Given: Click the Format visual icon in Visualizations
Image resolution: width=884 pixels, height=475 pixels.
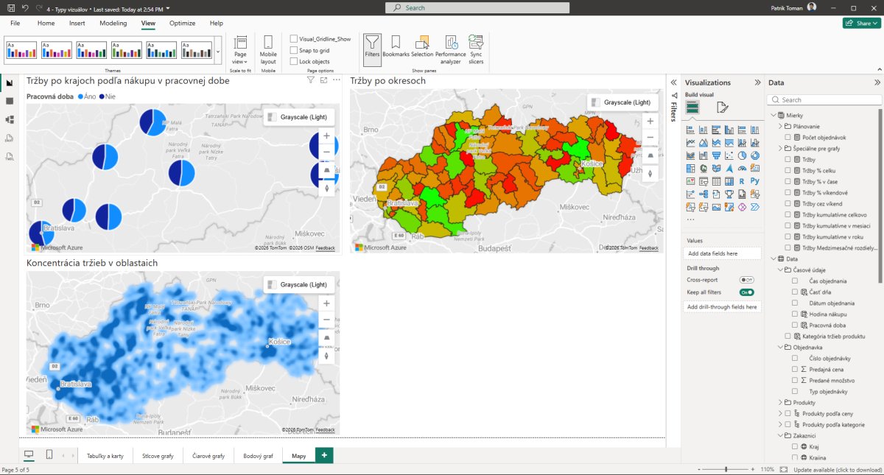Looking at the screenshot, I should pyautogui.click(x=722, y=108).
